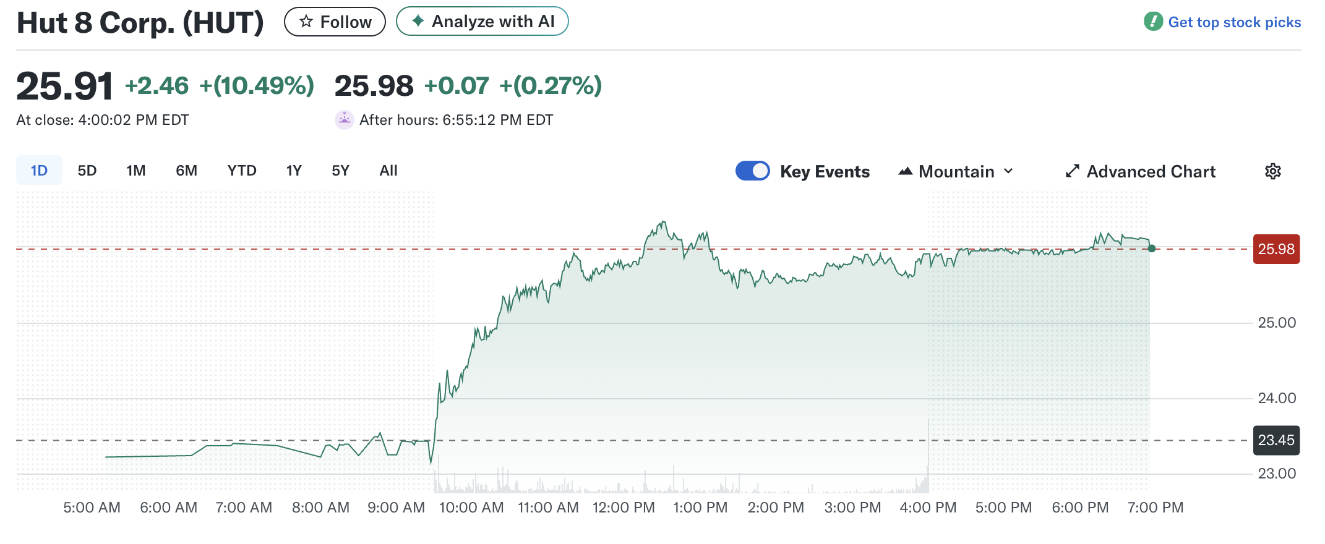
Task: Toggle the Key Events switch off
Action: 752,171
